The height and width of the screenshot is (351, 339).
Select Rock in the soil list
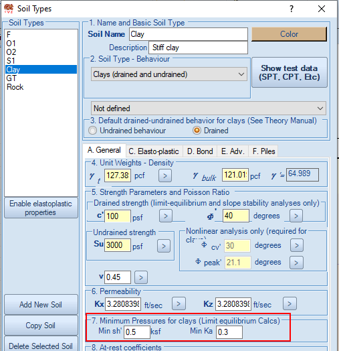[x=41, y=87]
